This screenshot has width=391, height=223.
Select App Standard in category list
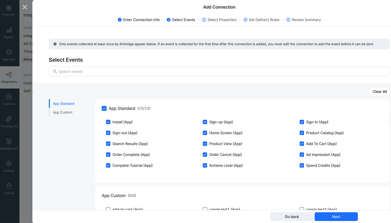[64, 104]
